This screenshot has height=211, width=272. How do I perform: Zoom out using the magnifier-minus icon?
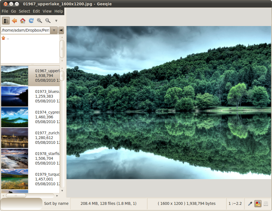click(x=48, y=20)
